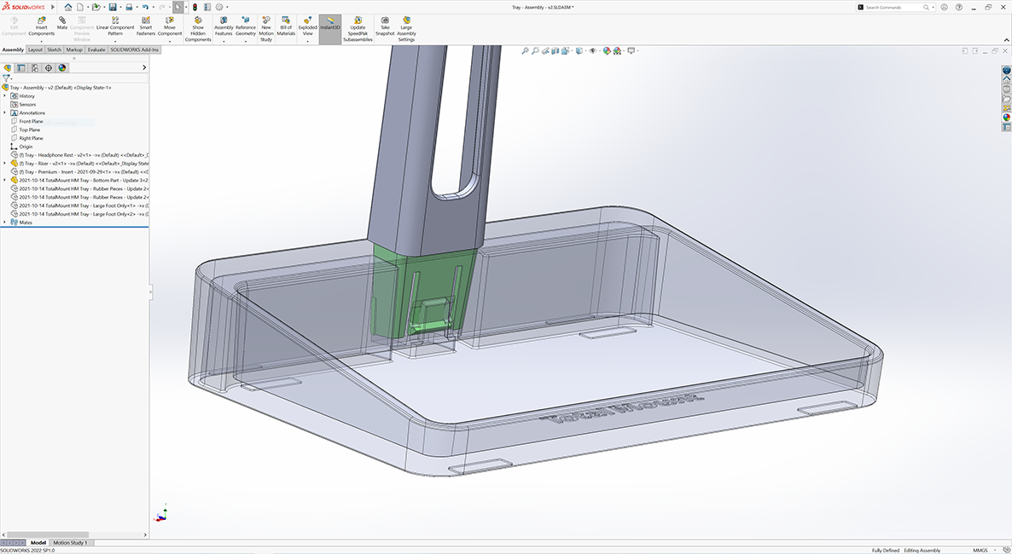1012x554 pixels.
Task: Open the DisplayManager tab icon
Action: pos(62,67)
